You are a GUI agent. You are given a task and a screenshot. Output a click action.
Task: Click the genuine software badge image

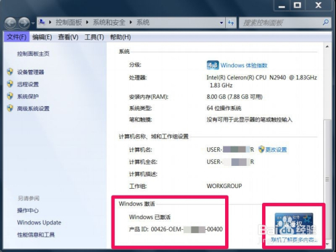[294, 224]
